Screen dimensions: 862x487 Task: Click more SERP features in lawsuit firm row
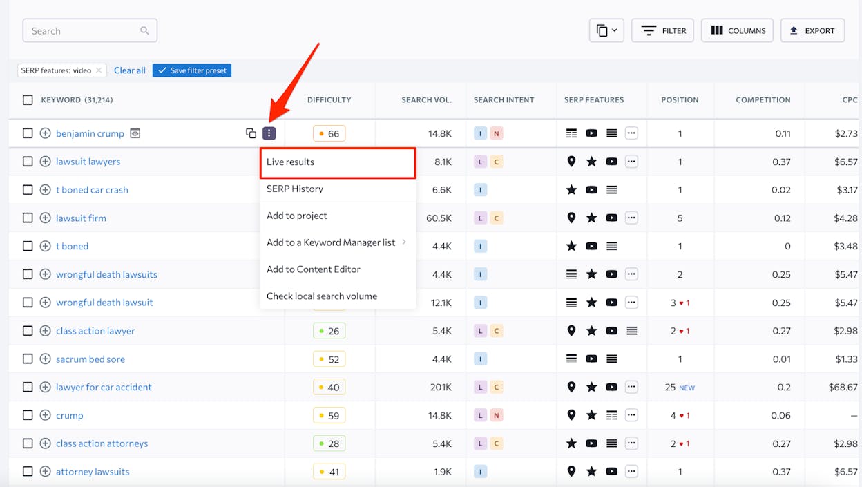(x=631, y=218)
